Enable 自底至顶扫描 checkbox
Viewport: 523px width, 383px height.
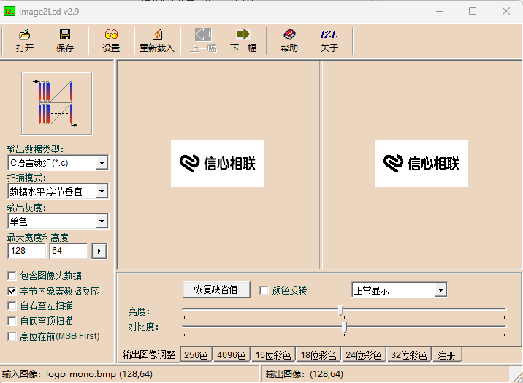[12, 321]
